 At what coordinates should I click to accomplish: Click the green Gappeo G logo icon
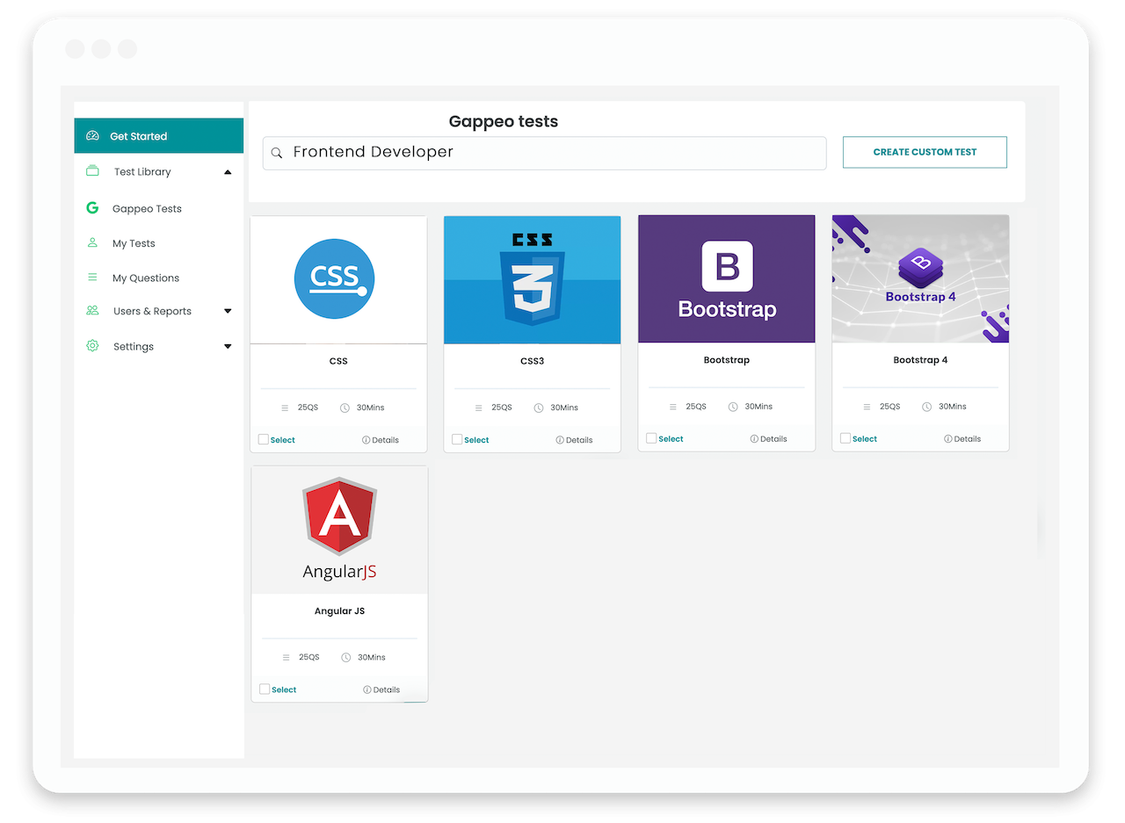pyautogui.click(x=92, y=208)
